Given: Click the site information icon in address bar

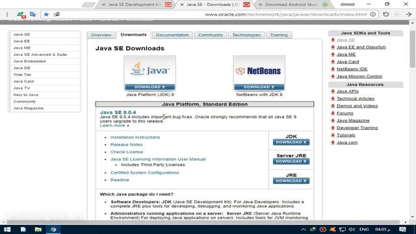Looking at the screenshot, I should coord(372,14).
